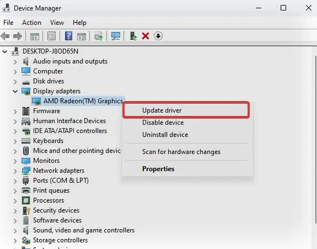Select the IDE ATA/ATAPI controllers label

pos(70,131)
